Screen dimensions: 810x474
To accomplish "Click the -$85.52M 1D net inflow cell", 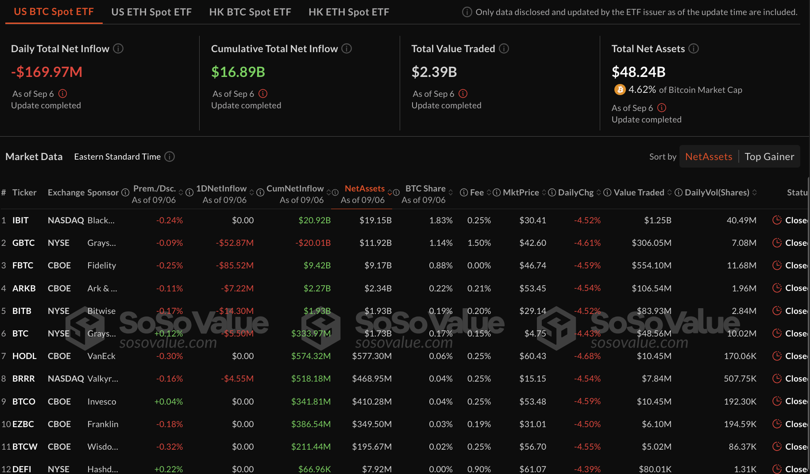I will tap(235, 265).
